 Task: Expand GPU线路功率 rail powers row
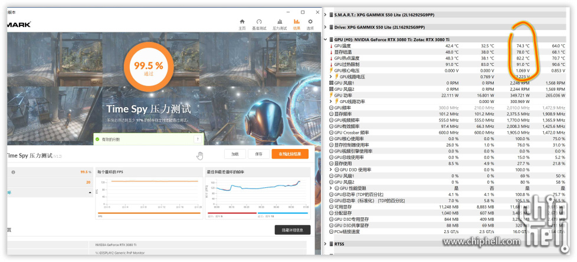tap(331, 101)
